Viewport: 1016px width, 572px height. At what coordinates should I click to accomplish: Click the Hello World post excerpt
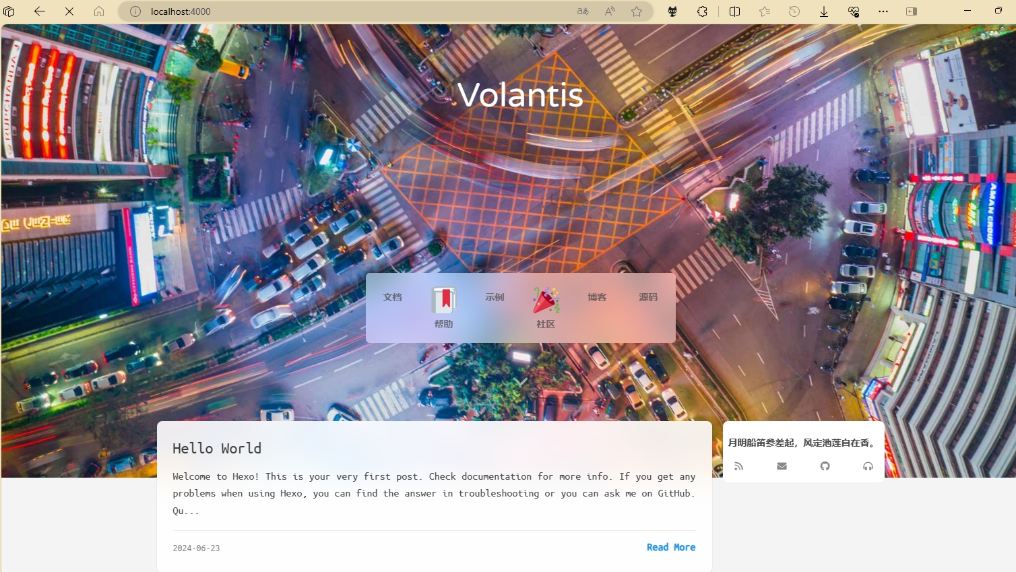pyautogui.click(x=434, y=493)
